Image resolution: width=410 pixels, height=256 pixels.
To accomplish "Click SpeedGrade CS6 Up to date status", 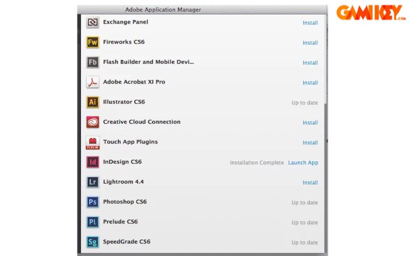I will (x=304, y=242).
